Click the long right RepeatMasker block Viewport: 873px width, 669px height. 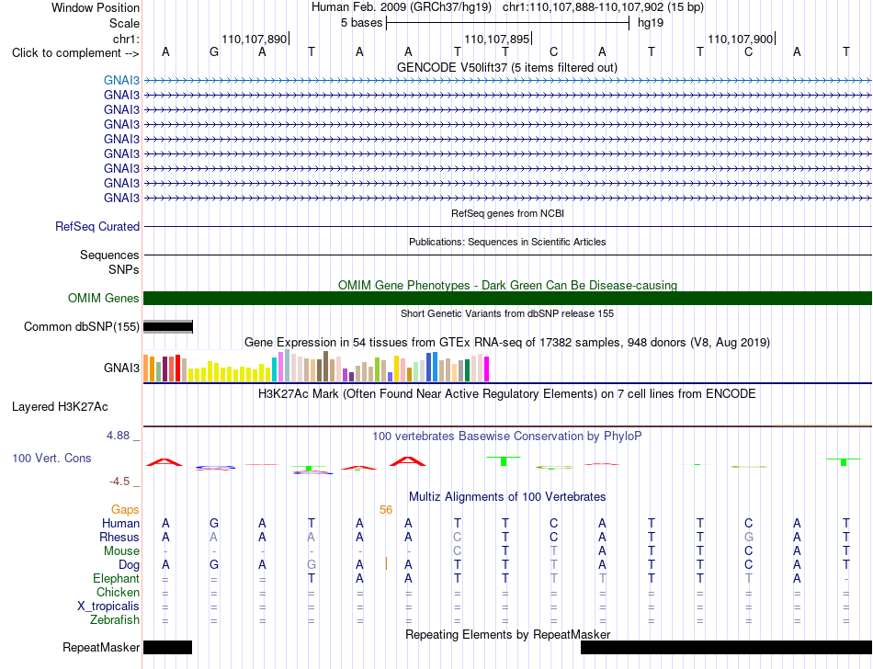coord(726,647)
